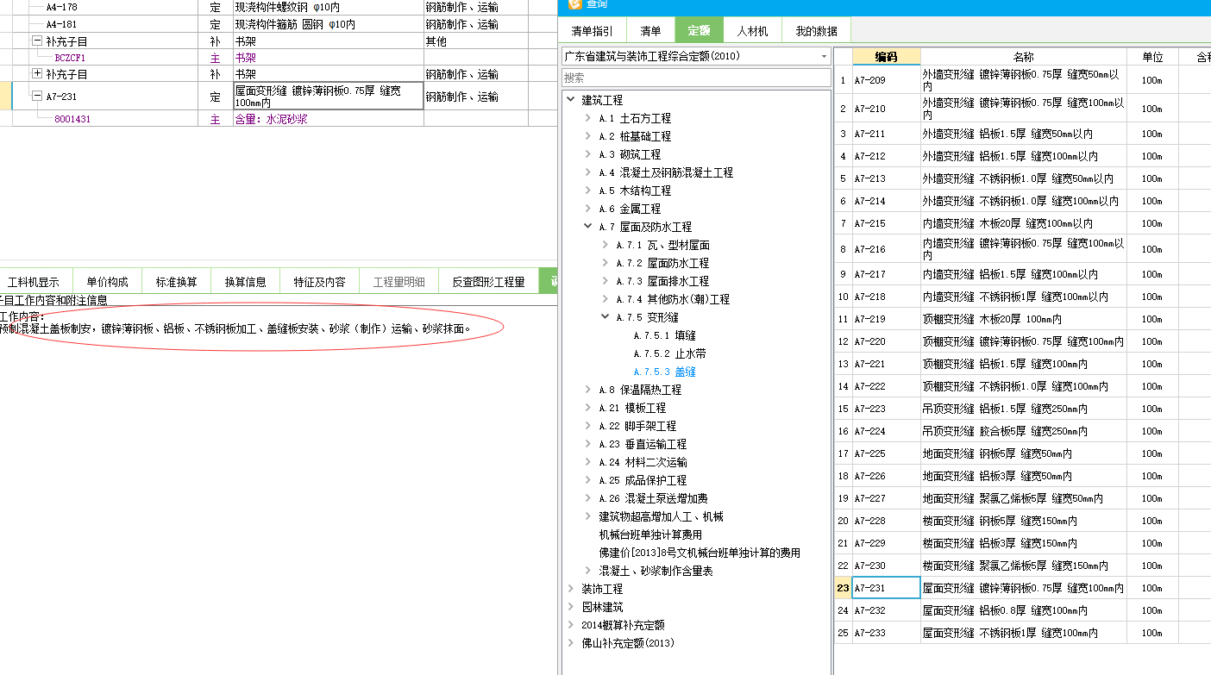Expand 园林建筑 tree node

point(570,607)
